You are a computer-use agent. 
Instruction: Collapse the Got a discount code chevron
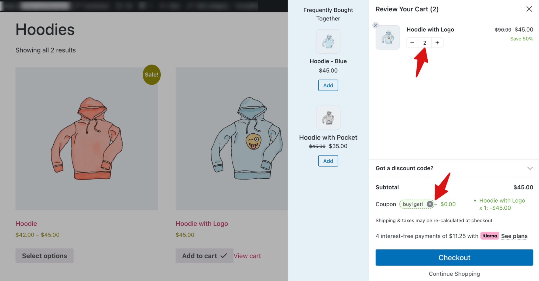pos(530,168)
